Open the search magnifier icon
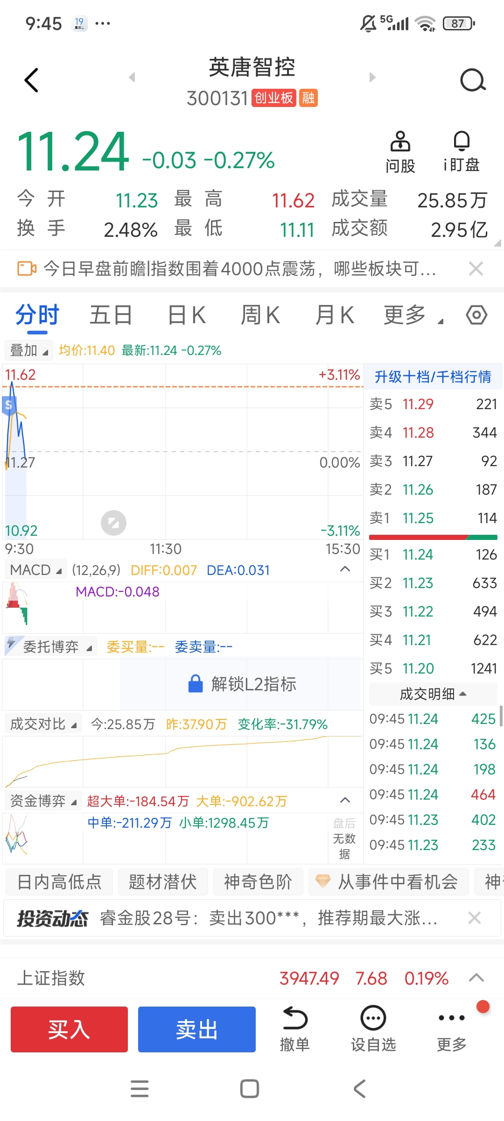The height and width of the screenshot is (1121, 504). coord(473,80)
